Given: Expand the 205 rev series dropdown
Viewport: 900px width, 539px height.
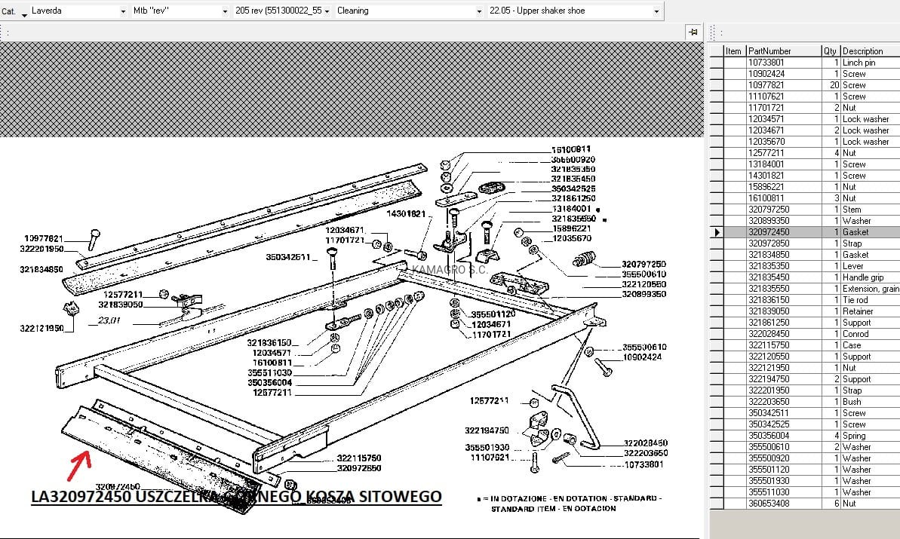Looking at the screenshot, I should coord(327,11).
